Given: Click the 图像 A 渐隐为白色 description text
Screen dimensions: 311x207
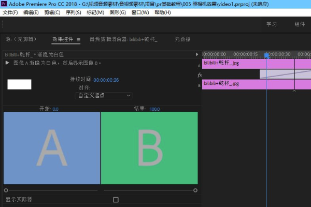Looking at the screenshot, I should tap(57, 63).
